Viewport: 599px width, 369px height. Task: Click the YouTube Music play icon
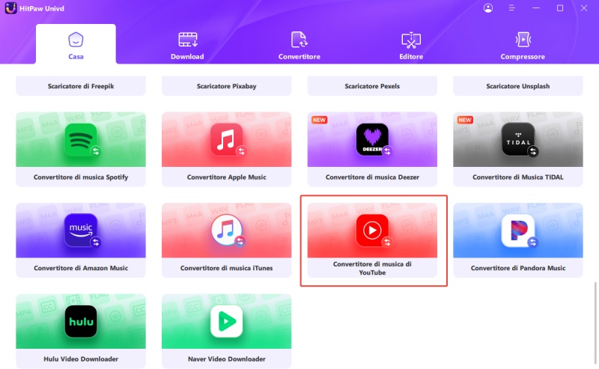[372, 231]
